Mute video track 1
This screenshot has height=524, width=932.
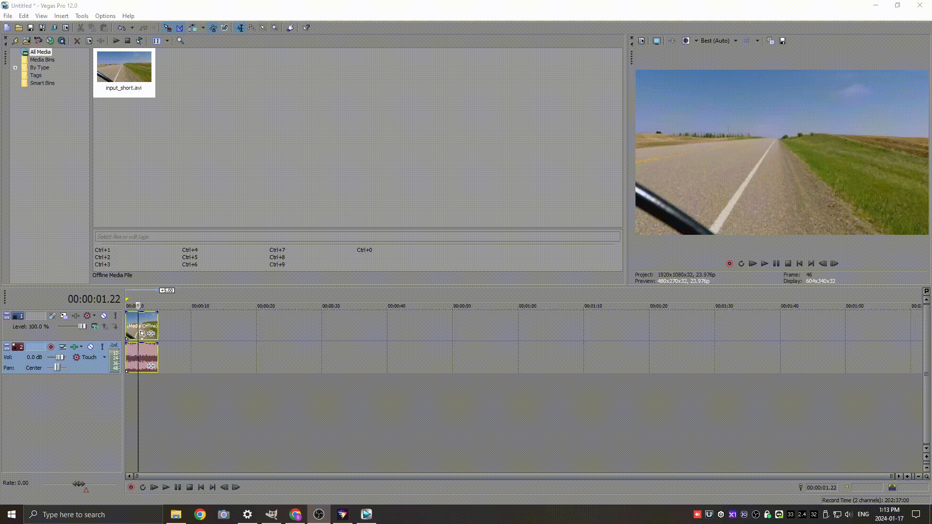[104, 316]
